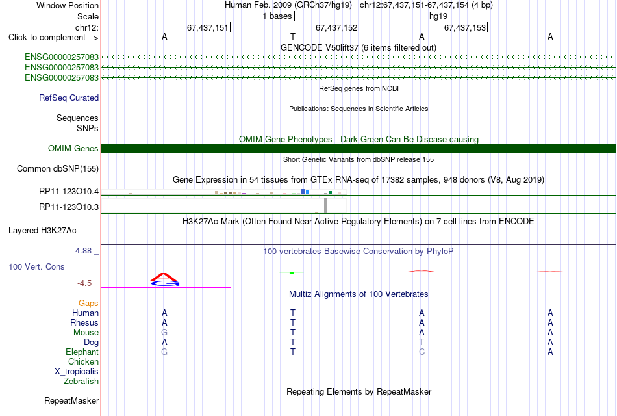Click the SNPs track label

pyautogui.click(x=88, y=128)
